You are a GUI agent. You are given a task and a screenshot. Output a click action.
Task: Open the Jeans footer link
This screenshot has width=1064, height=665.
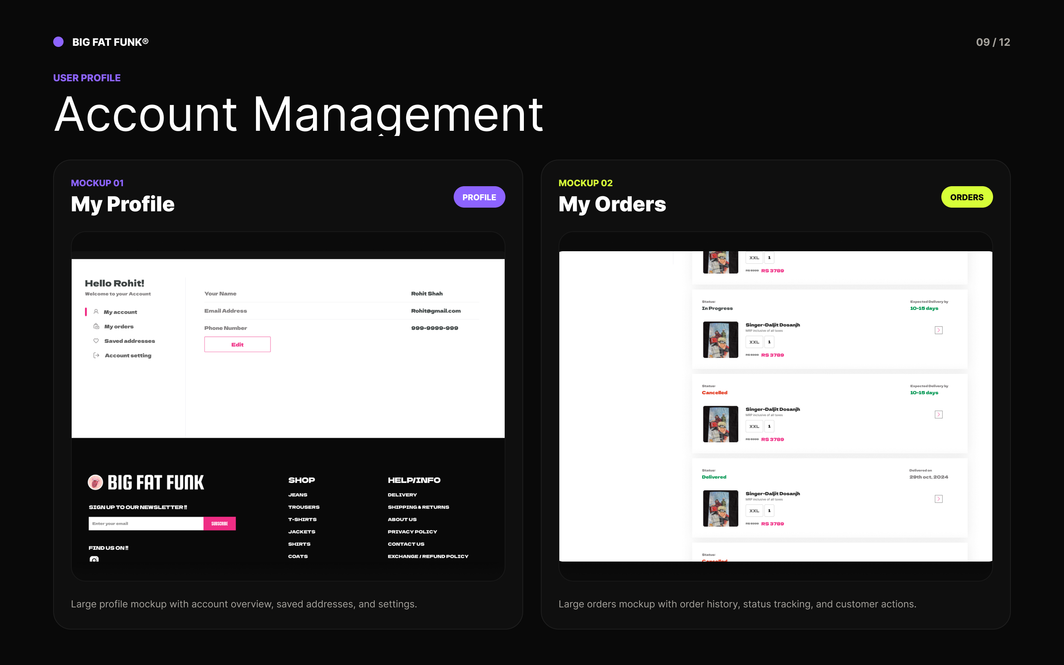click(298, 495)
